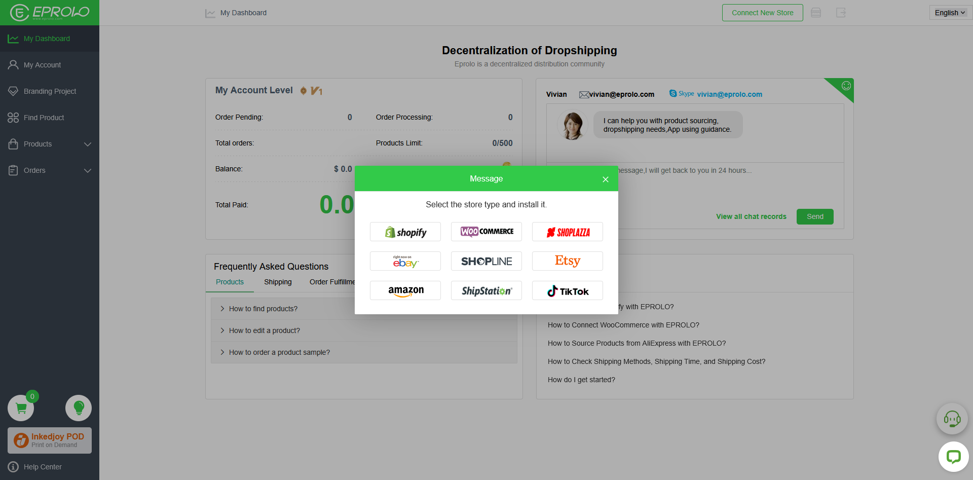Switch to Order Fulfillment FAQ tab

coord(332,282)
